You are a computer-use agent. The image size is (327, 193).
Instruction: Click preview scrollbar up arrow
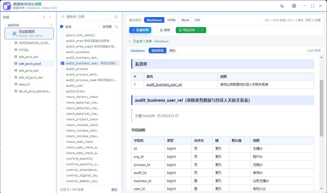(x=321, y=57)
